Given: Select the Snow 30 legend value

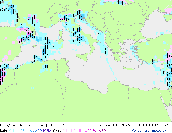Looking at the screenshot, I should click(94, 131).
